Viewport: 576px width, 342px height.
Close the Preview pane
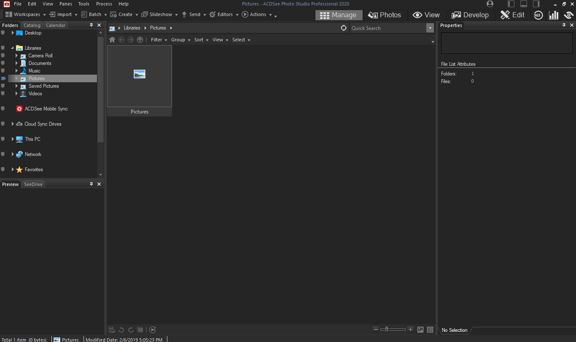[x=99, y=184]
